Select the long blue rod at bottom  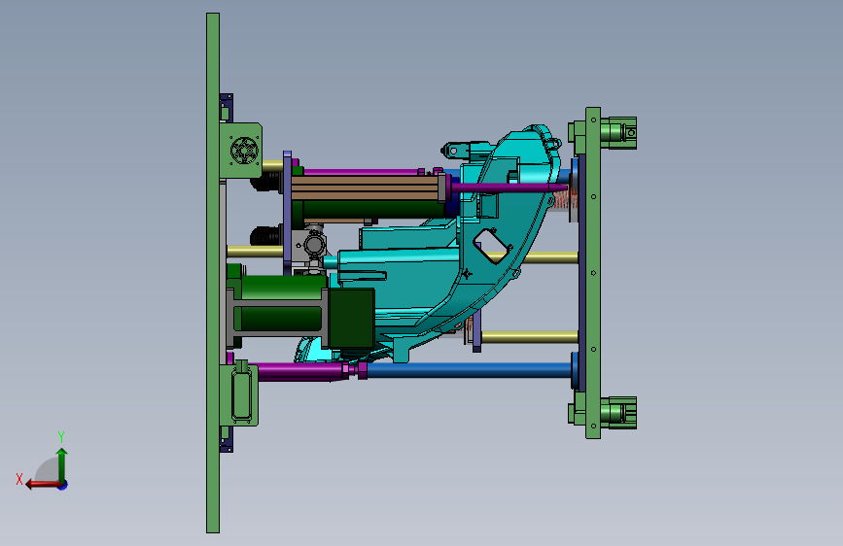[x=469, y=370]
